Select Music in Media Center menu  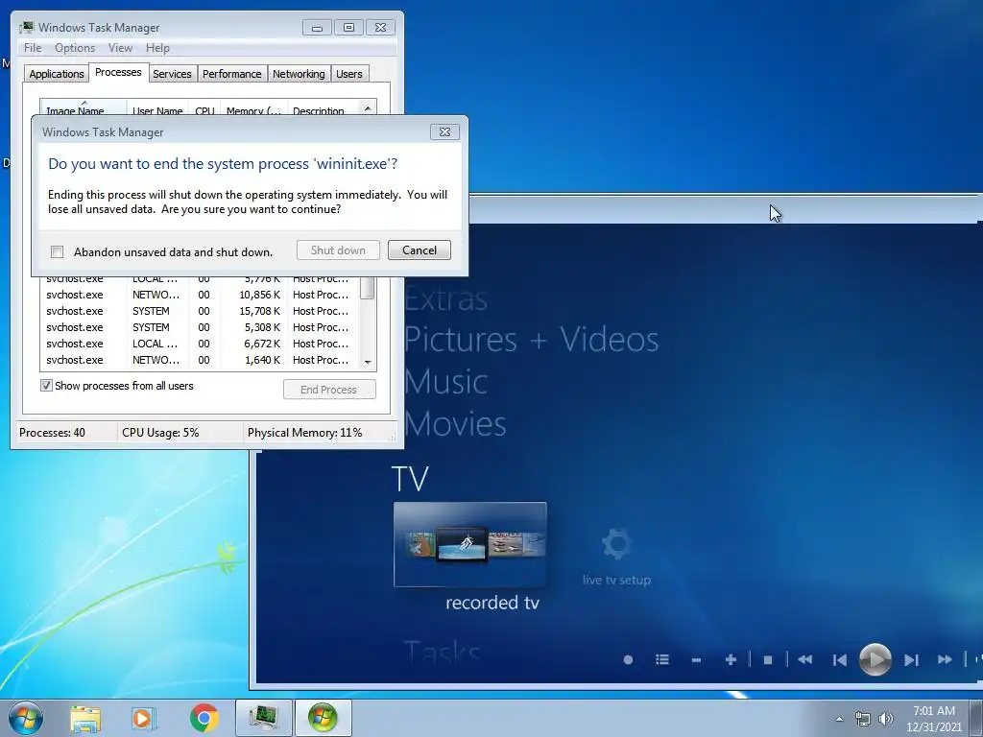tap(445, 382)
